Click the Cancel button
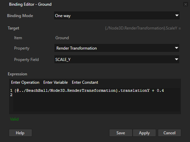Image resolution: width=190 pixels, height=142 pixels. (170, 133)
